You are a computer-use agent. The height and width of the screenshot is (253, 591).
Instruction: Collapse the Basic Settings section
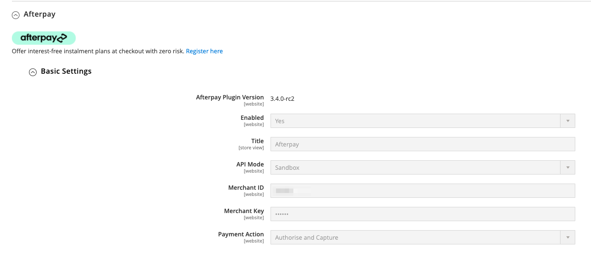pyautogui.click(x=33, y=72)
